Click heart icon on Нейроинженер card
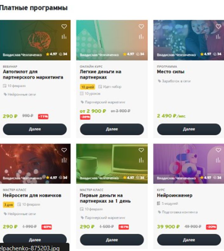 218,150
